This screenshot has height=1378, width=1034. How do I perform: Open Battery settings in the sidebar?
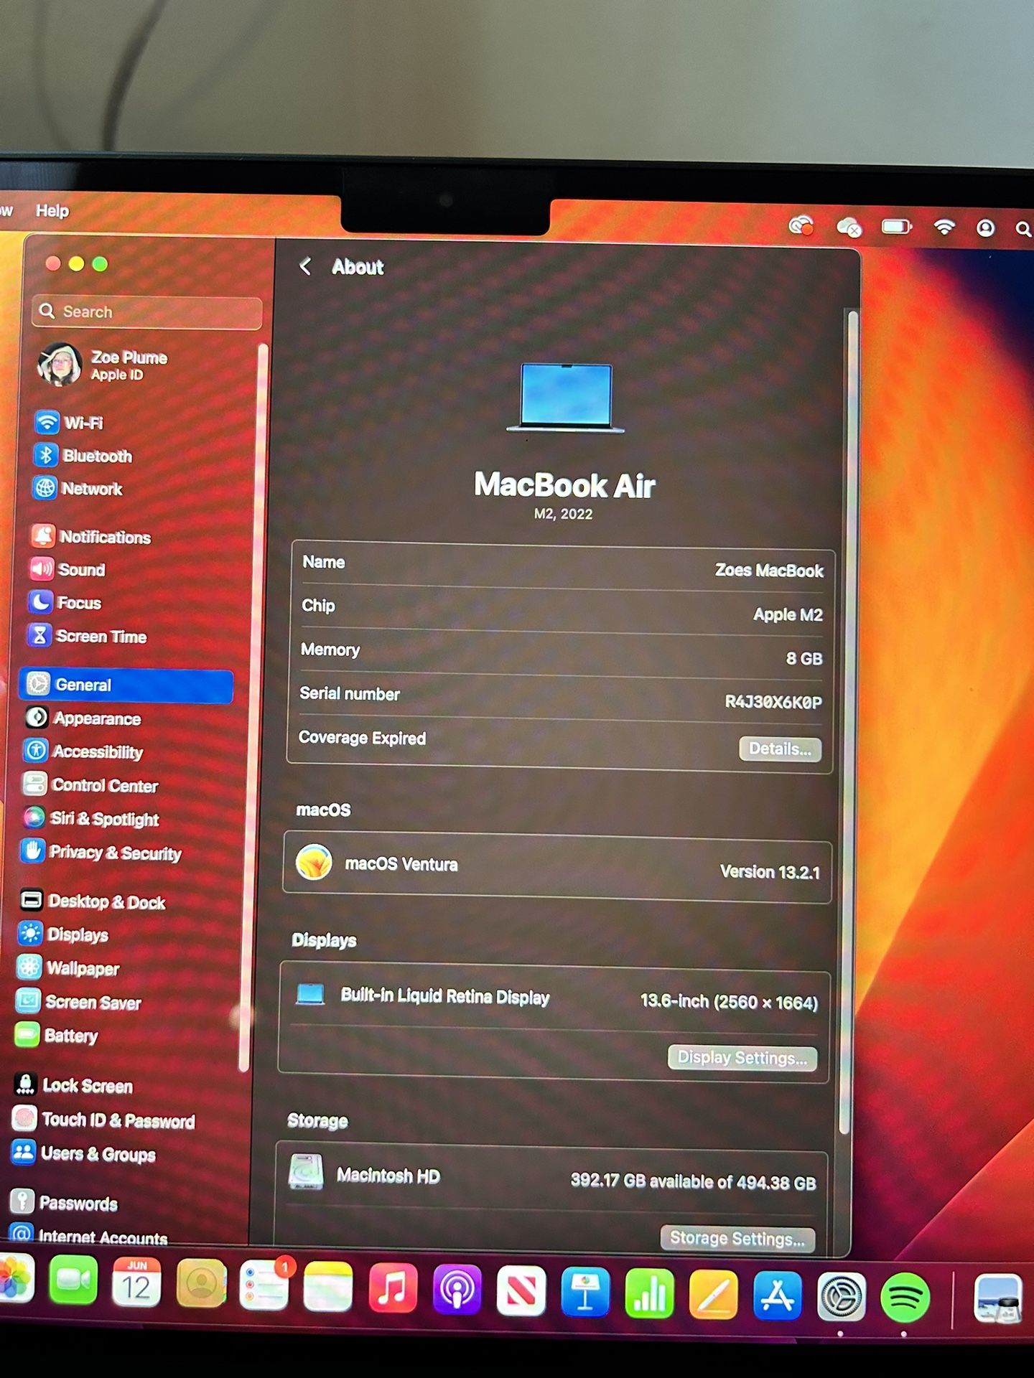[57, 1035]
